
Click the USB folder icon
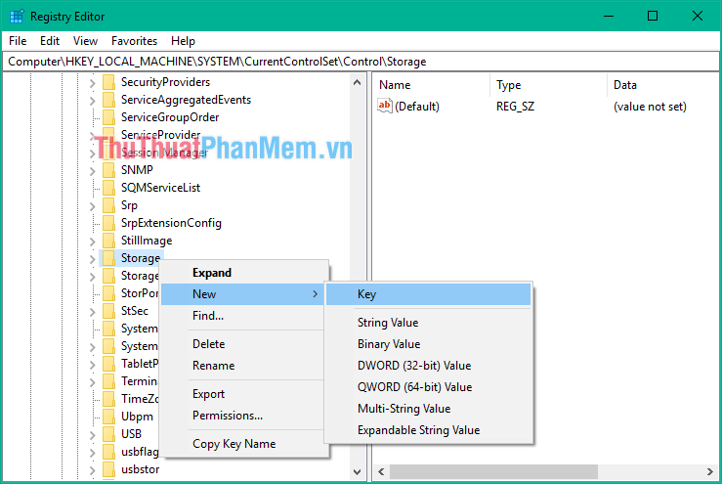click(109, 434)
